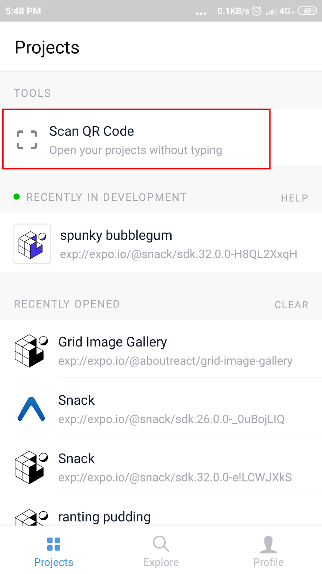Screen dimensions: 322x574
Task: Open the Explore magnifier icon
Action: [x=161, y=544]
